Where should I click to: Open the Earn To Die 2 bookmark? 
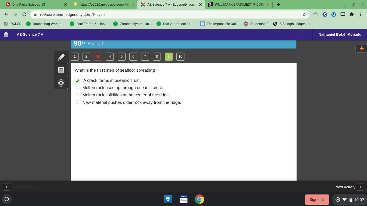pyautogui.click(x=89, y=24)
